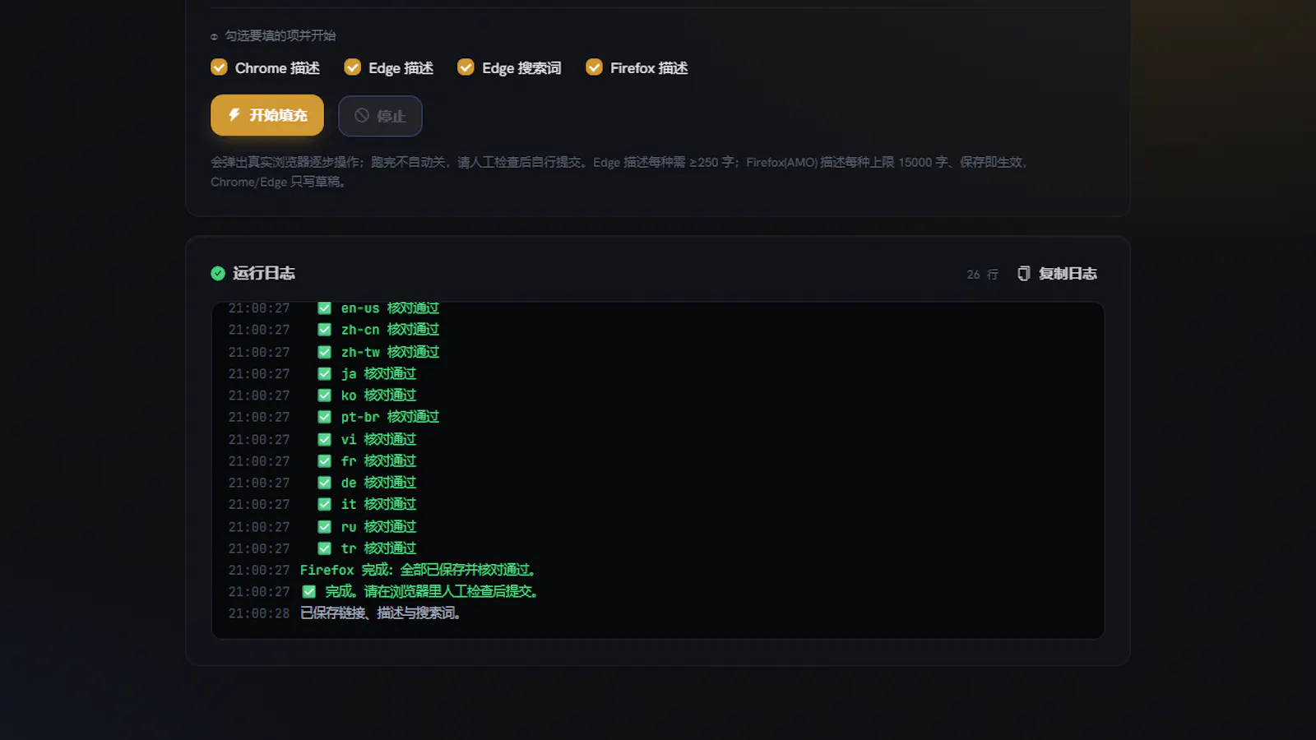Click the 21:00:28 timestamp in the log
The height and width of the screenshot is (740, 1316).
click(259, 613)
